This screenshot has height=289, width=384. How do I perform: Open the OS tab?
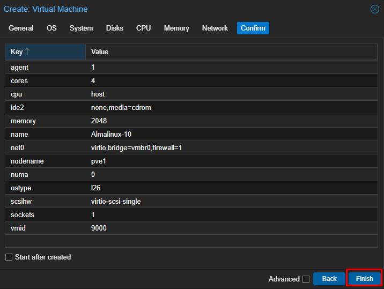point(51,28)
